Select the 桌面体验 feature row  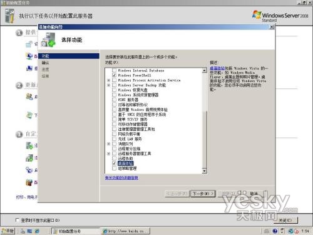(x=126, y=164)
